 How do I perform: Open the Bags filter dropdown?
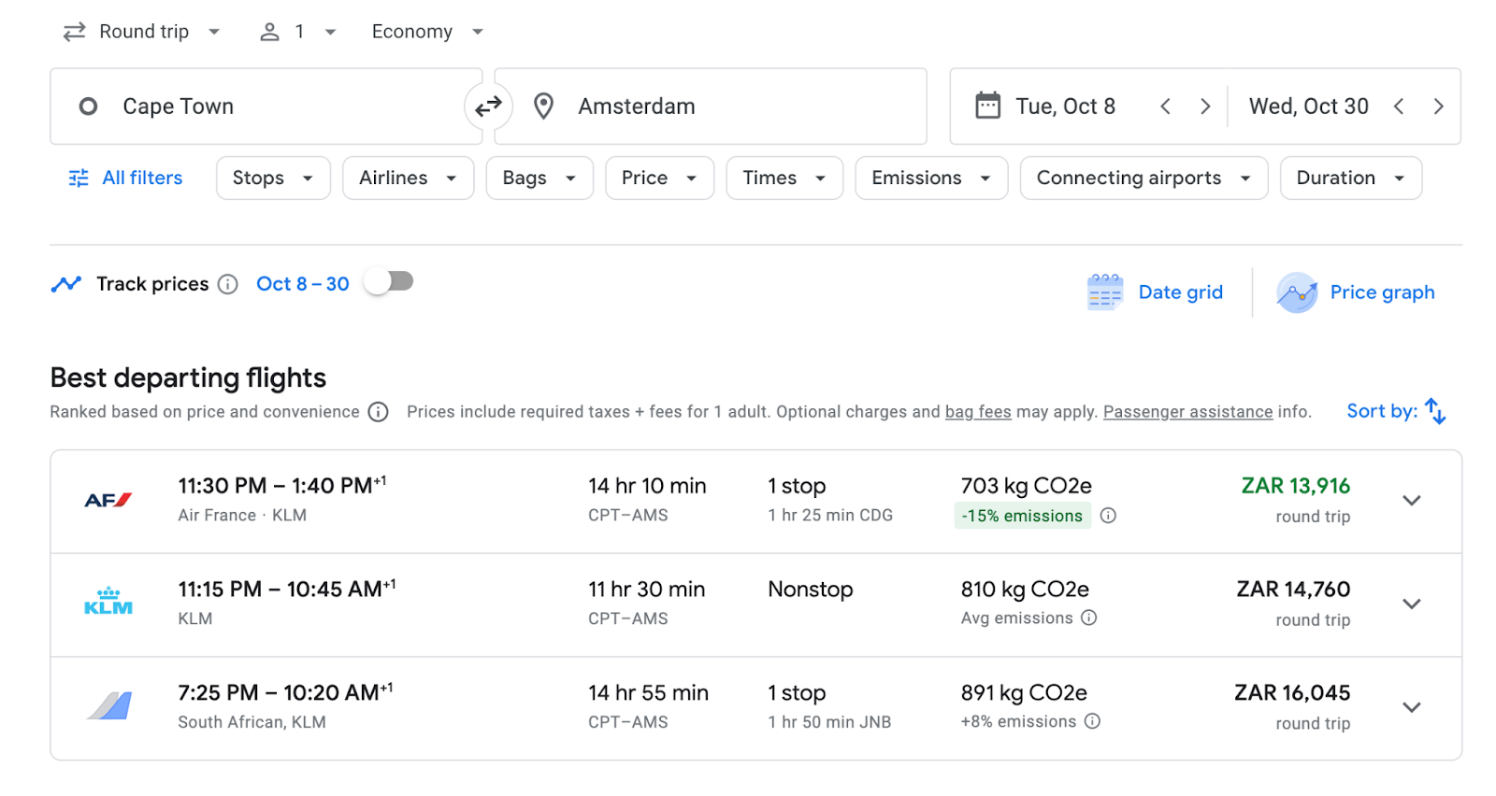(539, 178)
